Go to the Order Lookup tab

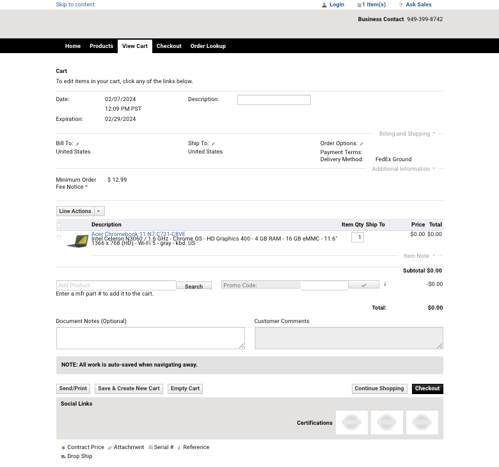208,46
